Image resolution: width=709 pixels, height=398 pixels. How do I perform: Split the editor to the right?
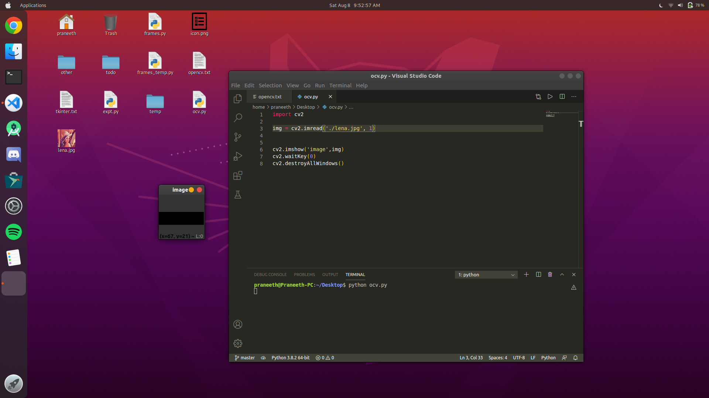coord(562,97)
